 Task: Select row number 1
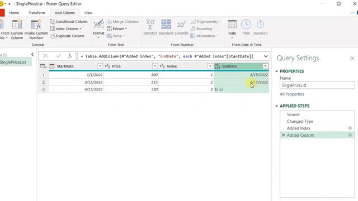44,75
